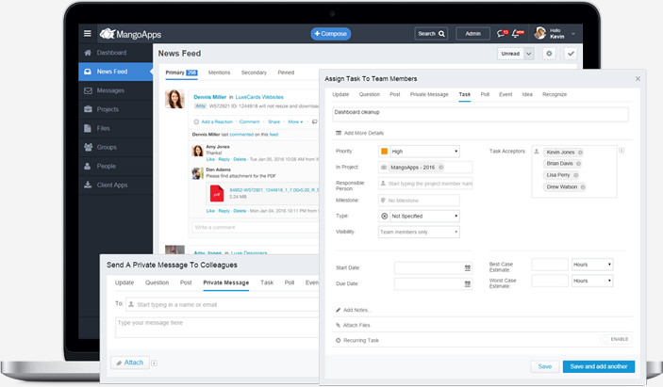Open Worst Case Estimate Hours dropdown

[x=592, y=281]
